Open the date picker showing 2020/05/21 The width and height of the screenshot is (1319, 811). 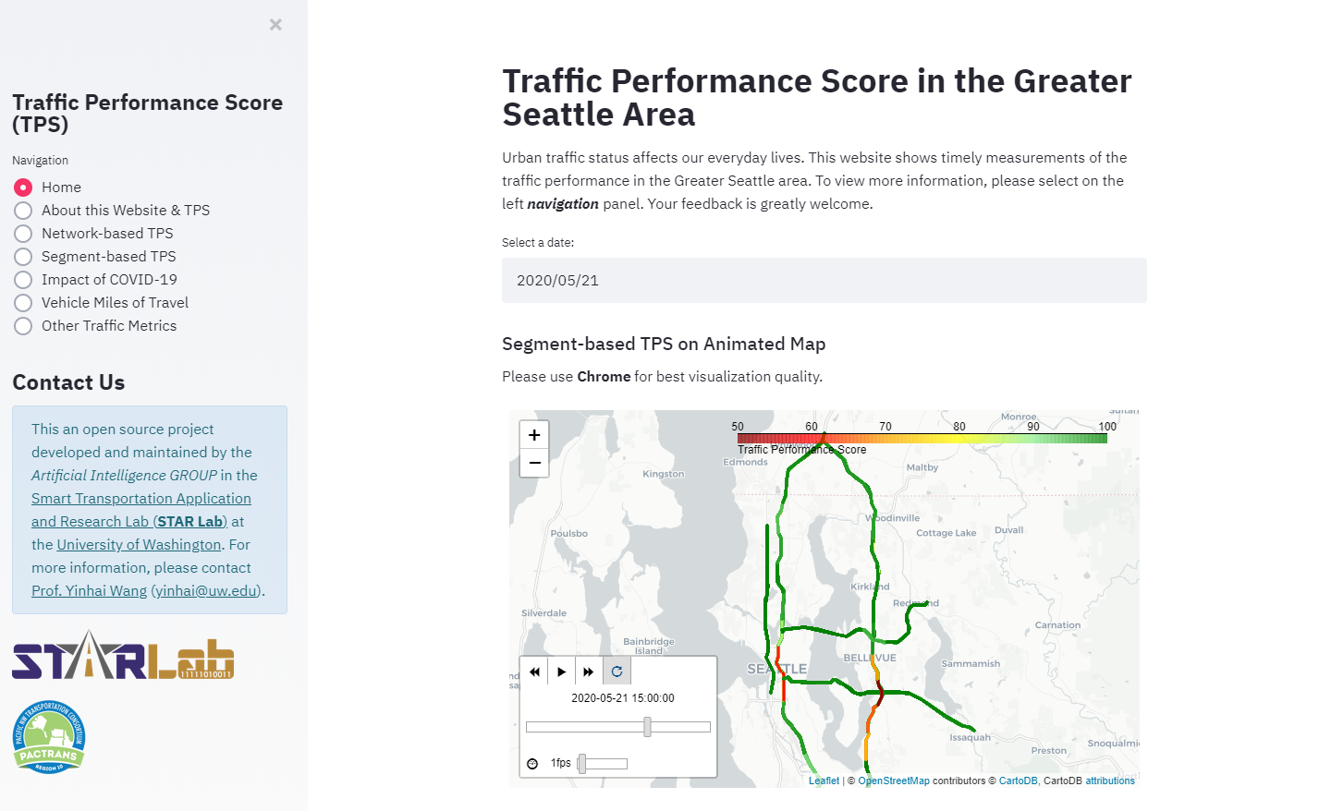point(824,280)
